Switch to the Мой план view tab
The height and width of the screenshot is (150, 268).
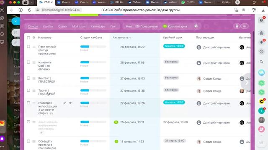coord(79,26)
